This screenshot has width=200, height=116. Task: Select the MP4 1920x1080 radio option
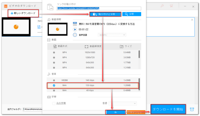(x=54, y=52)
